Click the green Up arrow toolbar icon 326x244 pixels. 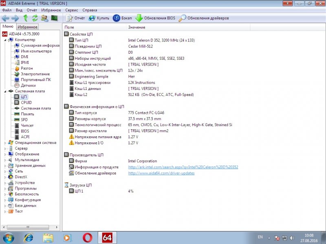(x=25, y=18)
